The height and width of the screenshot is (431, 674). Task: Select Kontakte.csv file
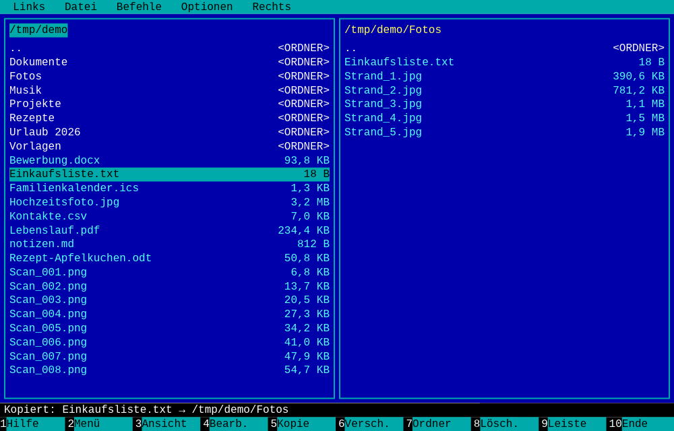click(169, 216)
